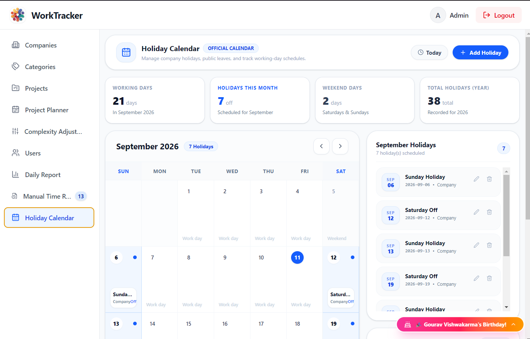
Task: Click the holiday list scroll up arrow
Action: [506, 171]
